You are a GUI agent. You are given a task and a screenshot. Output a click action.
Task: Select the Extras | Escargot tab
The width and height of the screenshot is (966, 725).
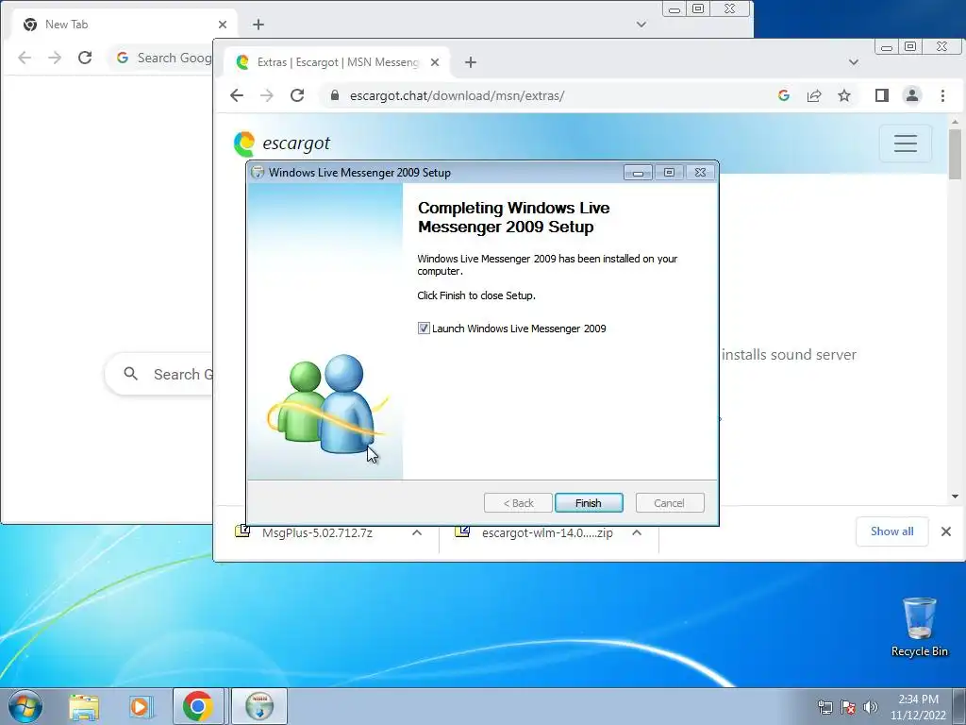[x=337, y=62]
